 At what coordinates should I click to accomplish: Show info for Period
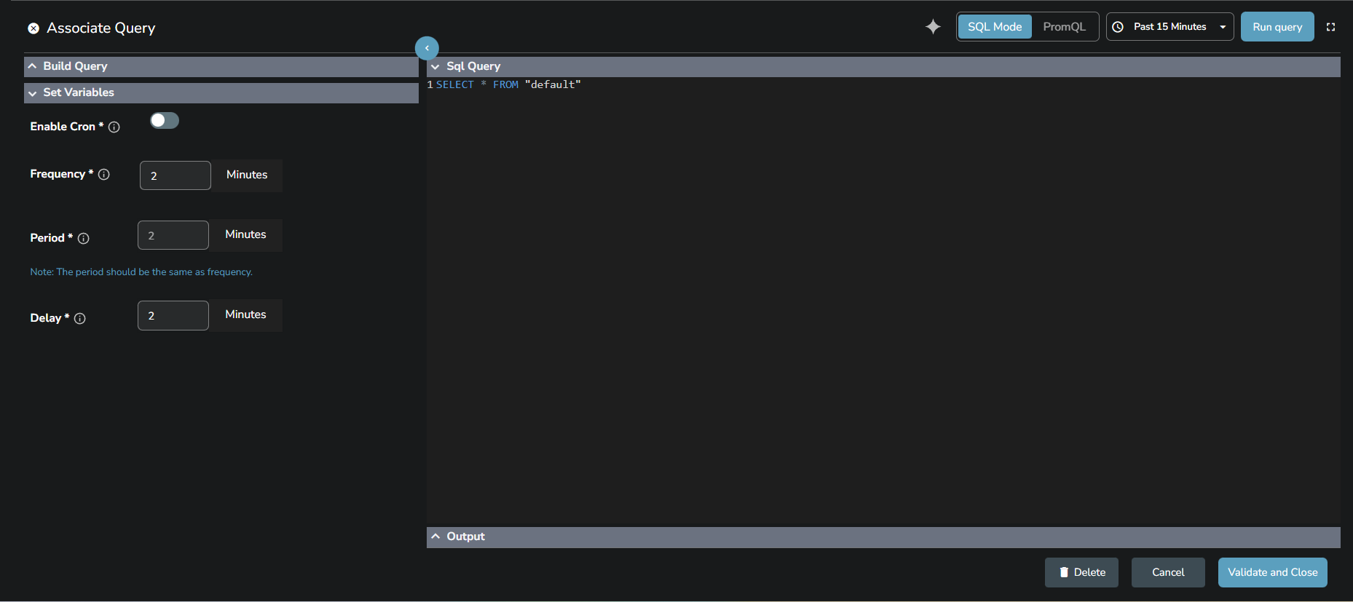(84, 239)
